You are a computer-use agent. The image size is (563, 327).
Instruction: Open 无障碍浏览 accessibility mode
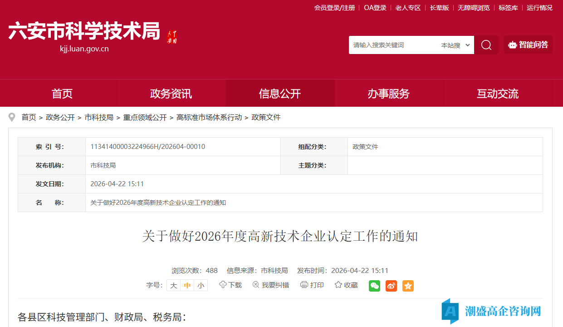tap(474, 8)
